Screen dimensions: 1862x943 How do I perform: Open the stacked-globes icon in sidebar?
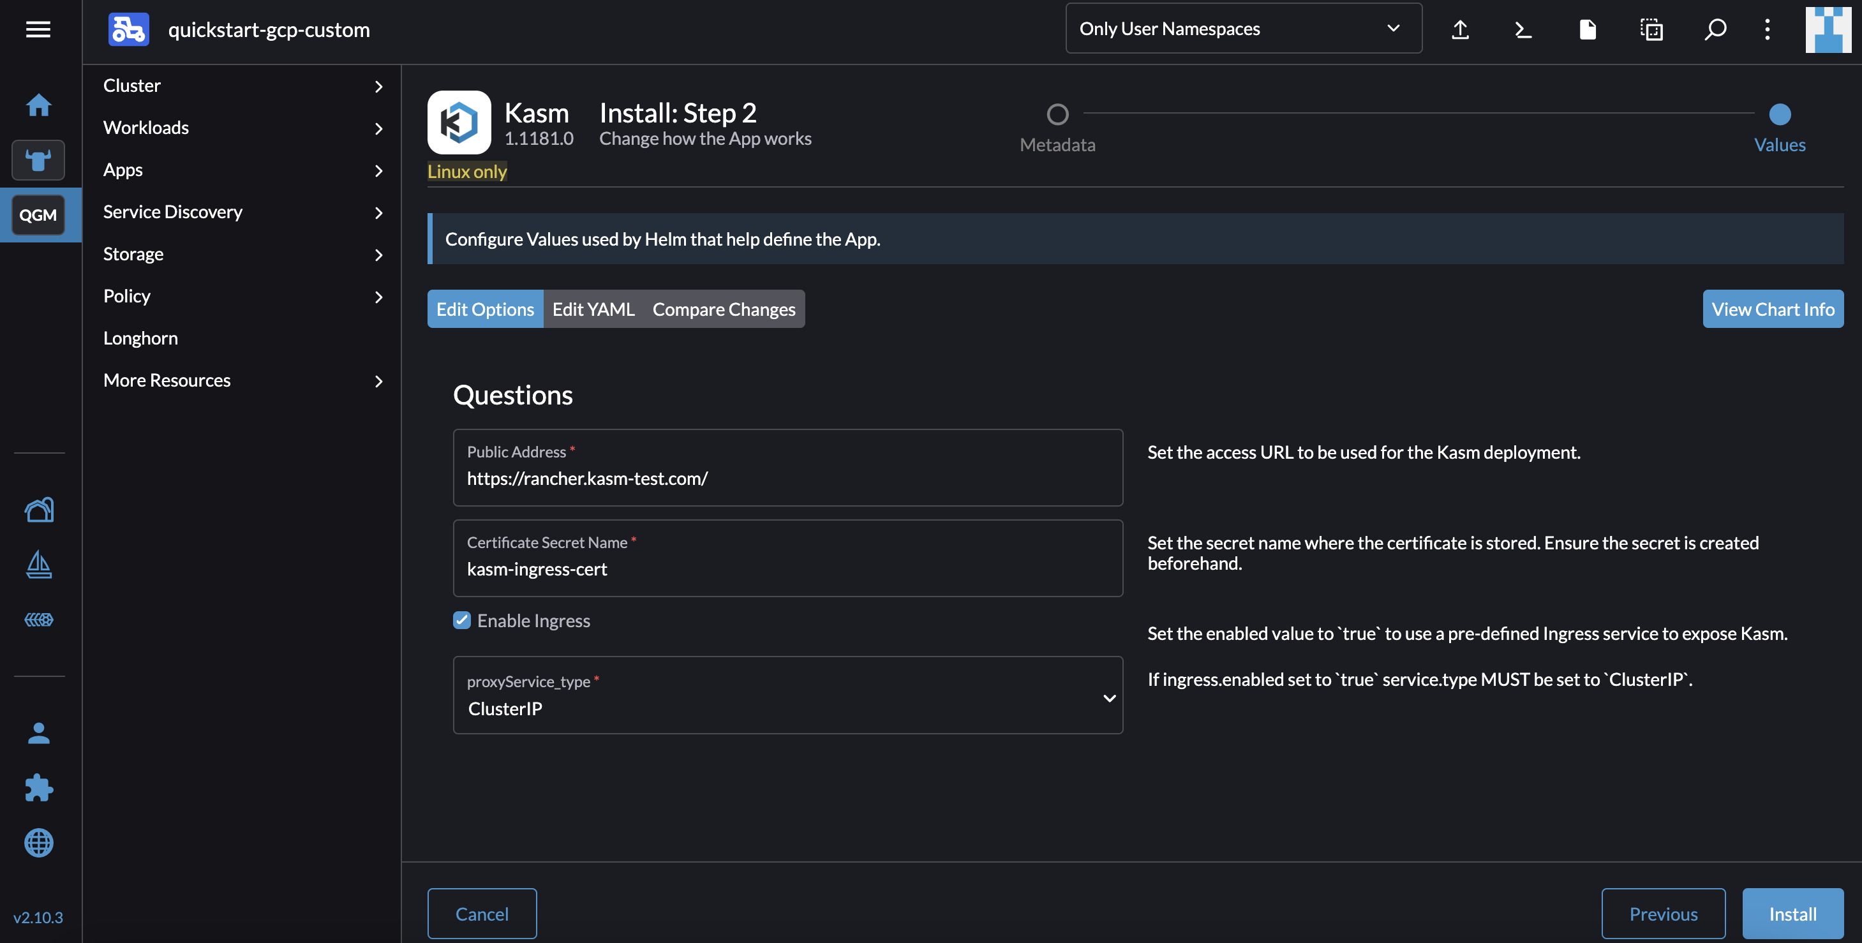coord(39,620)
